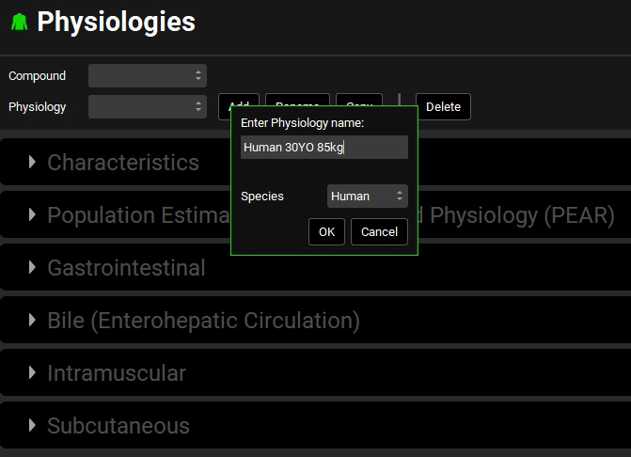This screenshot has height=457, width=631.
Task: Click the Physiologies page title
Action: [116, 23]
